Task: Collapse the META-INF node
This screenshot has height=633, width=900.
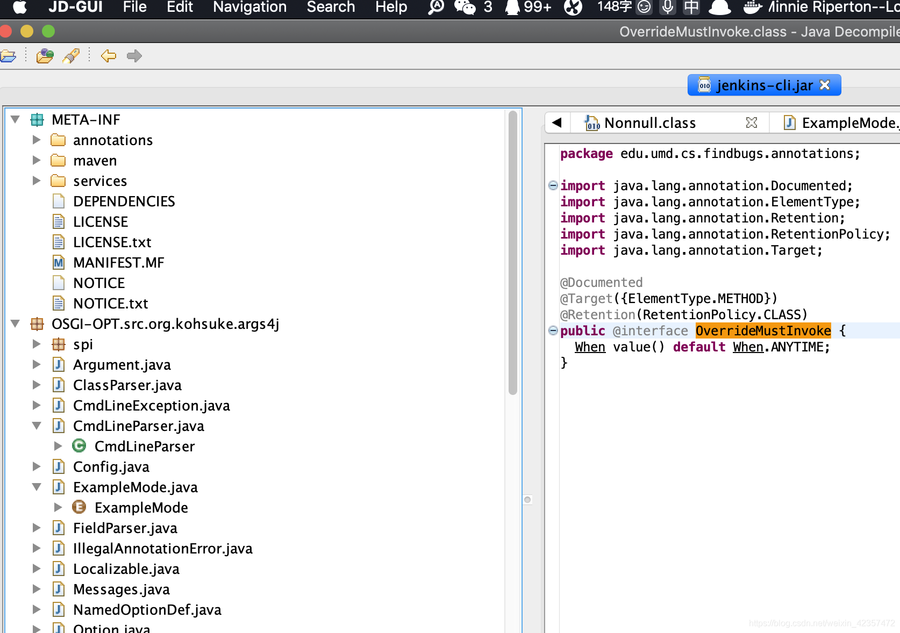Action: 15,119
